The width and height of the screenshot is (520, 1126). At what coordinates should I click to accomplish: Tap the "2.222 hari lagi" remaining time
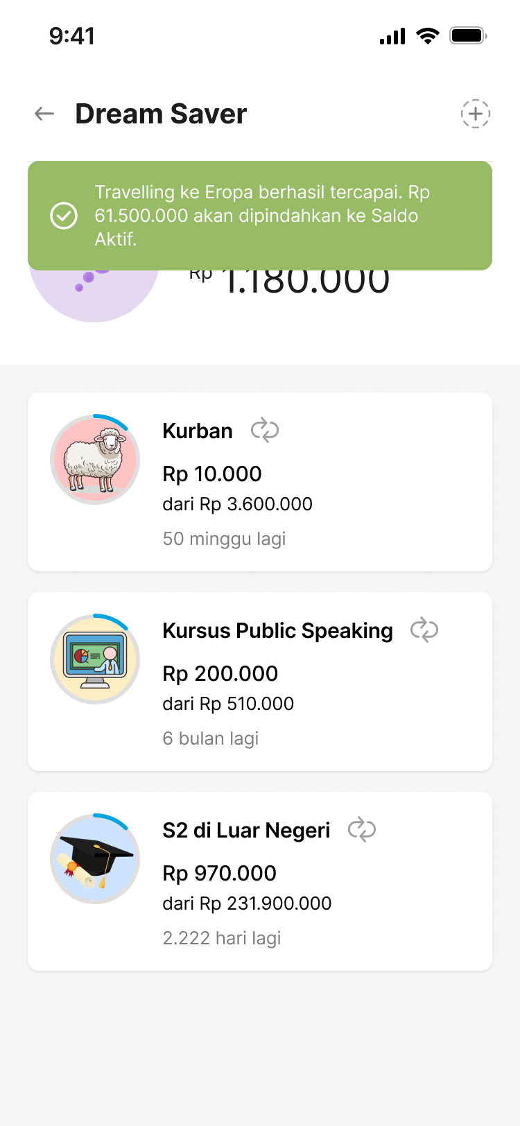tap(222, 938)
